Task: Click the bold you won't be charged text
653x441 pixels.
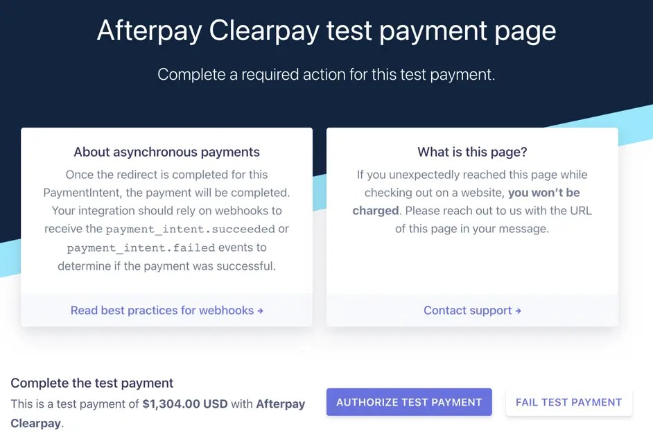Action: 543,193
